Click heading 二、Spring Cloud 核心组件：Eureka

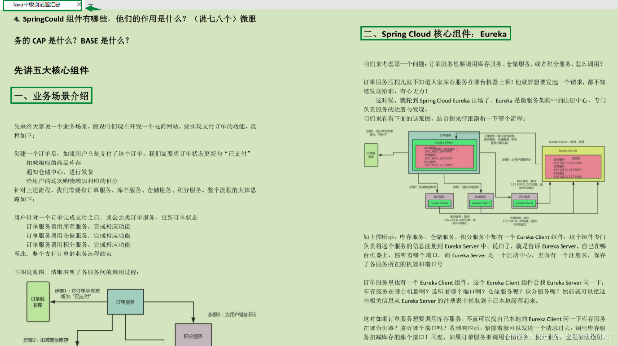coord(436,34)
